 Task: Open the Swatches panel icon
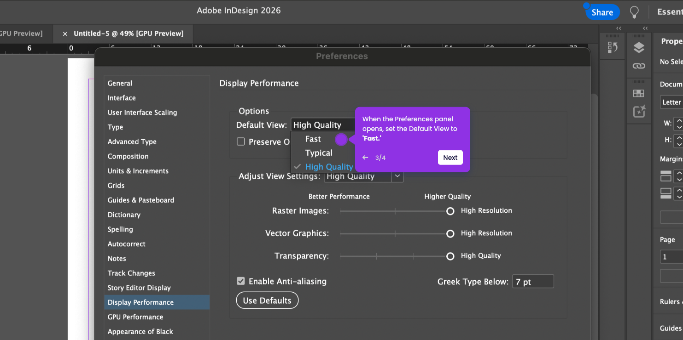coord(639,93)
